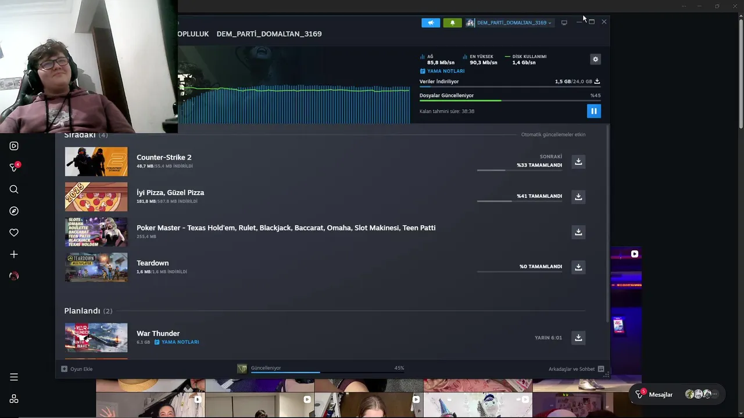This screenshot has height=418, width=744.
Task: Click the Güncelleniyor download status bar
Action: [327, 368]
